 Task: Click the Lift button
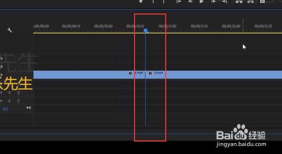(x=239, y=1)
